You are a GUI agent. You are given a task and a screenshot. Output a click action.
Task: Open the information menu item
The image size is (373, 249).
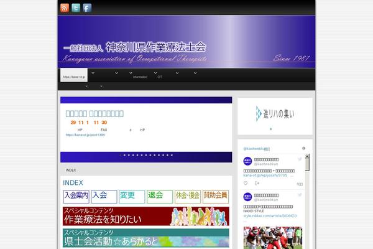(x=140, y=77)
